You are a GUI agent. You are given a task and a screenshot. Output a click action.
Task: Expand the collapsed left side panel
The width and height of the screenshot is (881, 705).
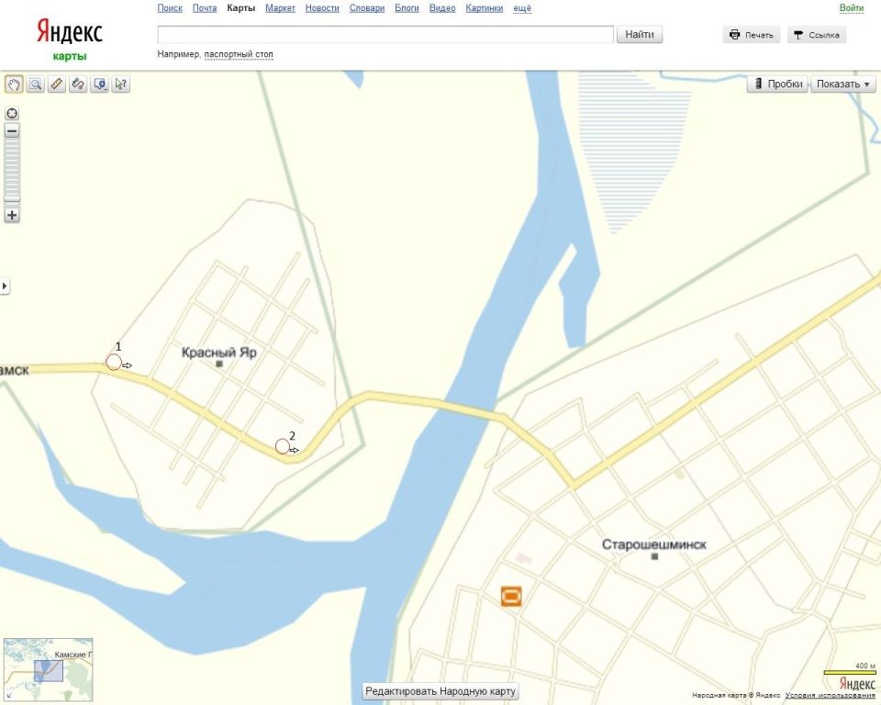tap(5, 286)
